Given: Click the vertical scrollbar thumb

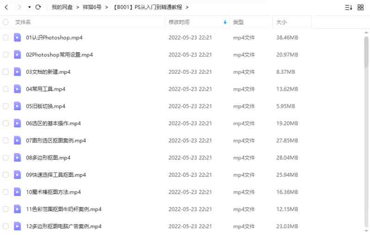Looking at the screenshot, I should click(366, 52).
